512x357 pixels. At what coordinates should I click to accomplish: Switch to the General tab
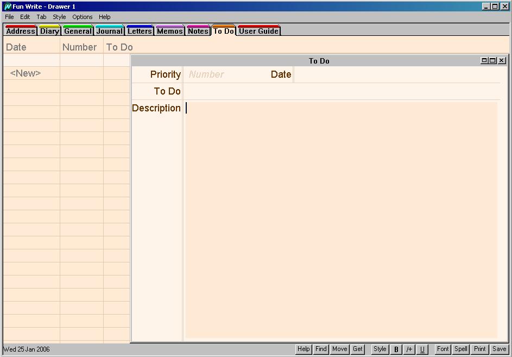[x=78, y=31]
